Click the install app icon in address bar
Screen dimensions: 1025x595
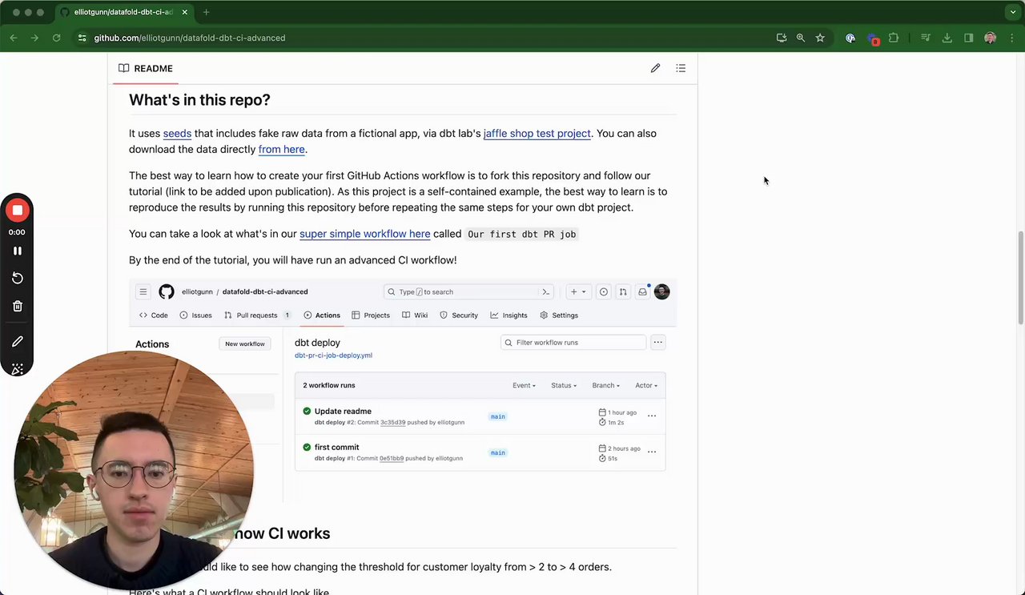(x=782, y=38)
